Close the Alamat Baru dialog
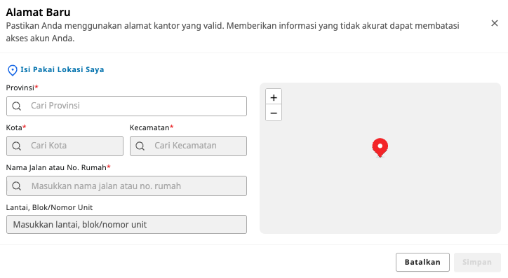The image size is (508, 278). 495,23
